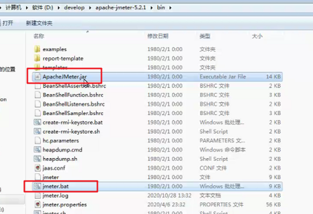Click the BeanShellFunction.bshrc file icon

point(38,95)
